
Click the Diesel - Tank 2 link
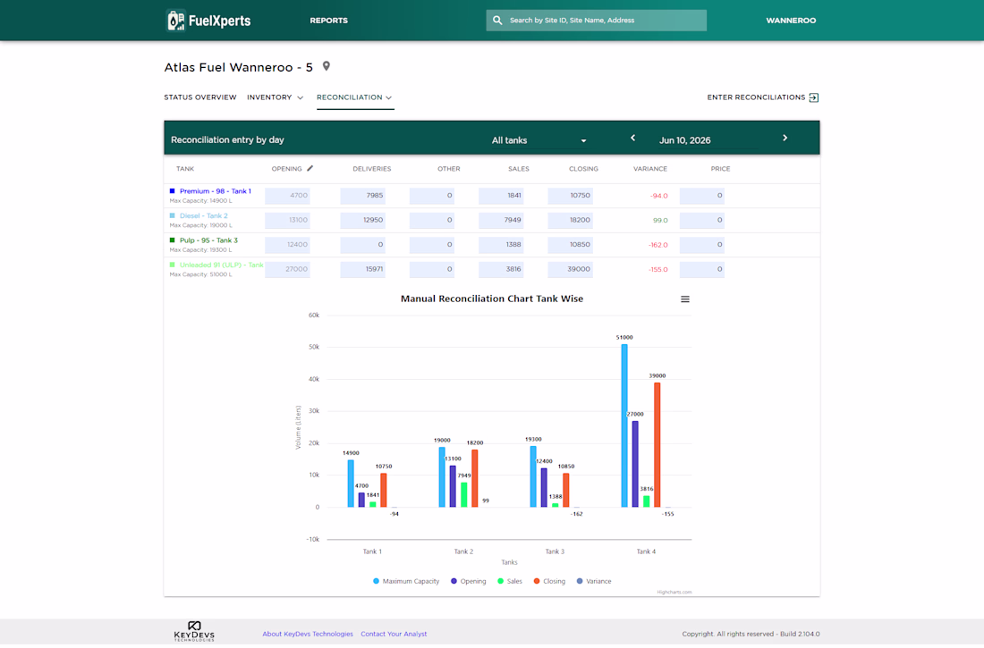(203, 215)
